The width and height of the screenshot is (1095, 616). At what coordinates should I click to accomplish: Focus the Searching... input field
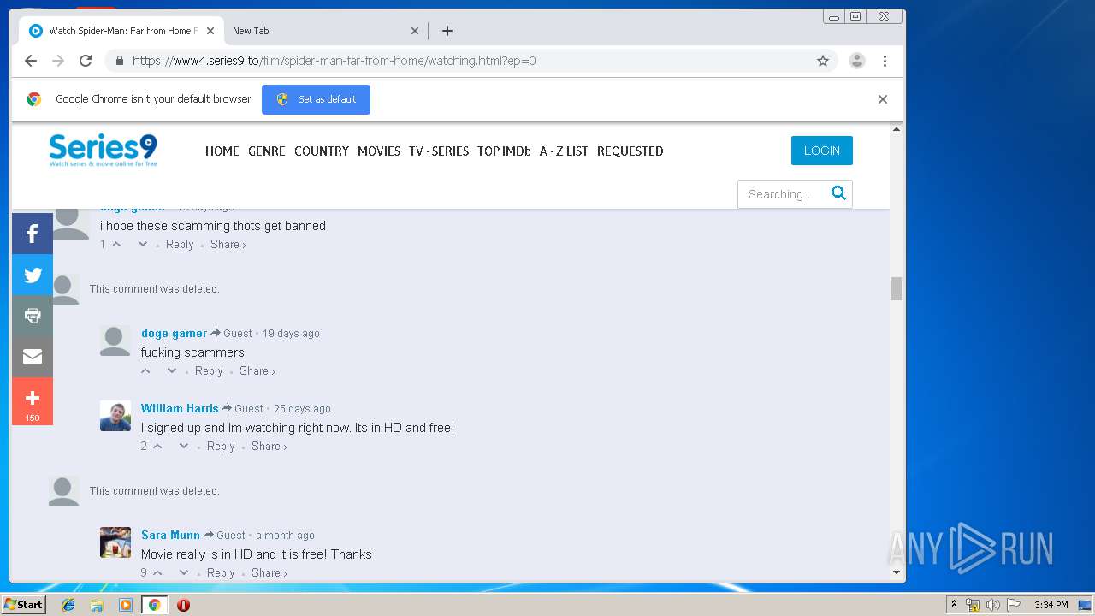pyautogui.click(x=783, y=194)
